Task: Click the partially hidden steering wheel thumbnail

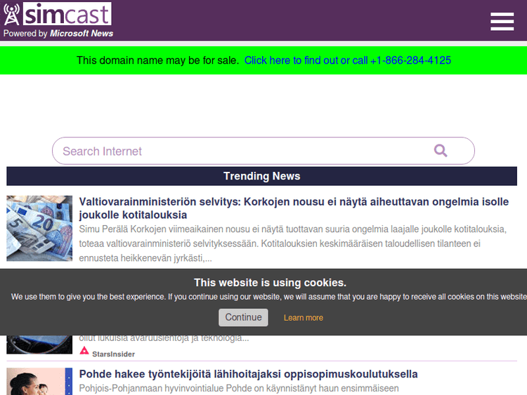Action: coord(39,344)
